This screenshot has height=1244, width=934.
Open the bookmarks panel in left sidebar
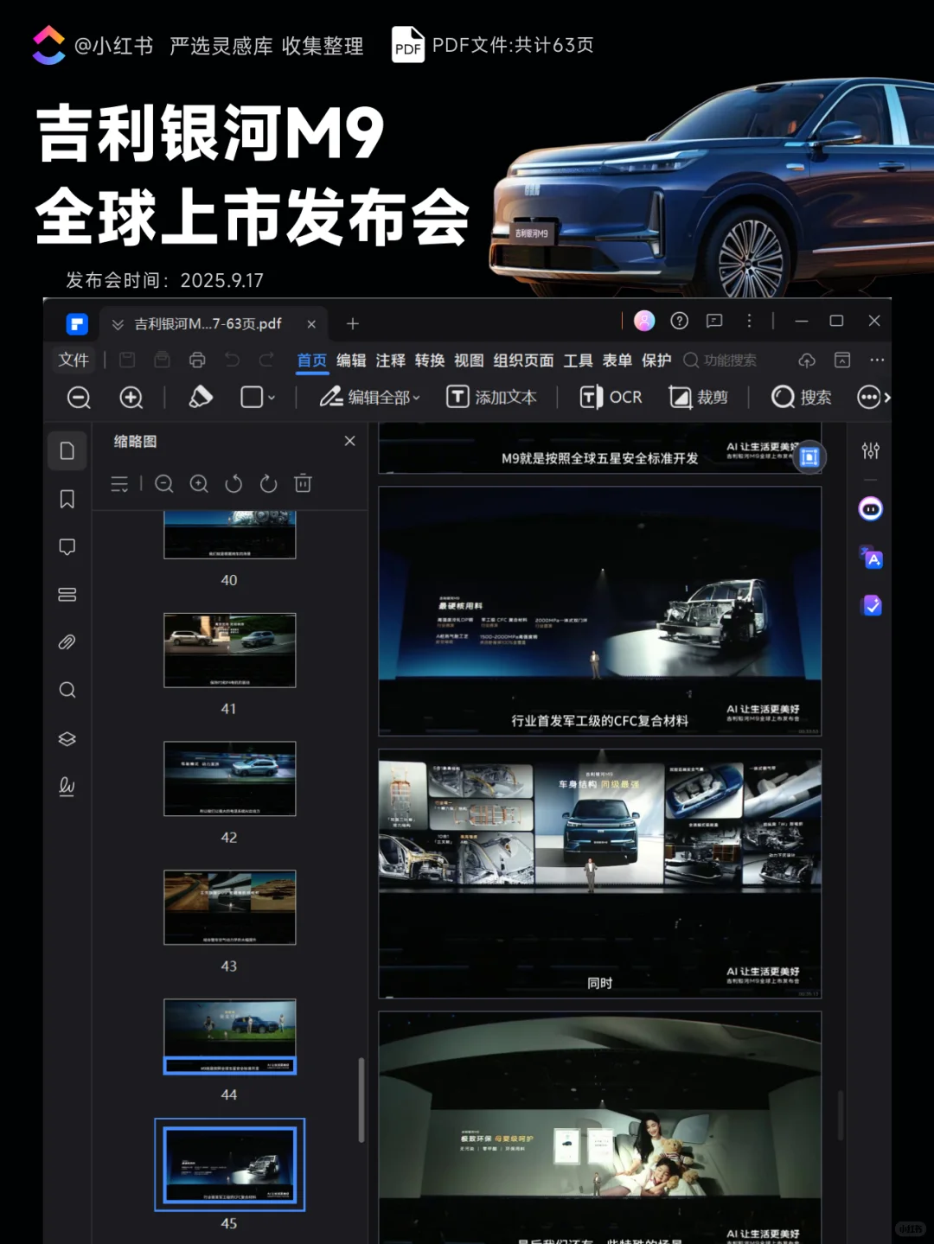tap(67, 499)
